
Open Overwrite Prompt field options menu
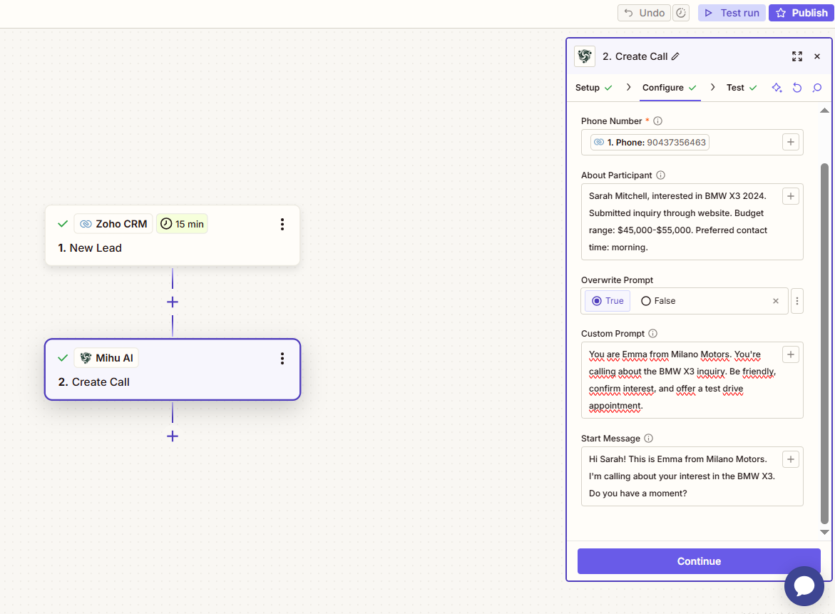click(x=797, y=301)
